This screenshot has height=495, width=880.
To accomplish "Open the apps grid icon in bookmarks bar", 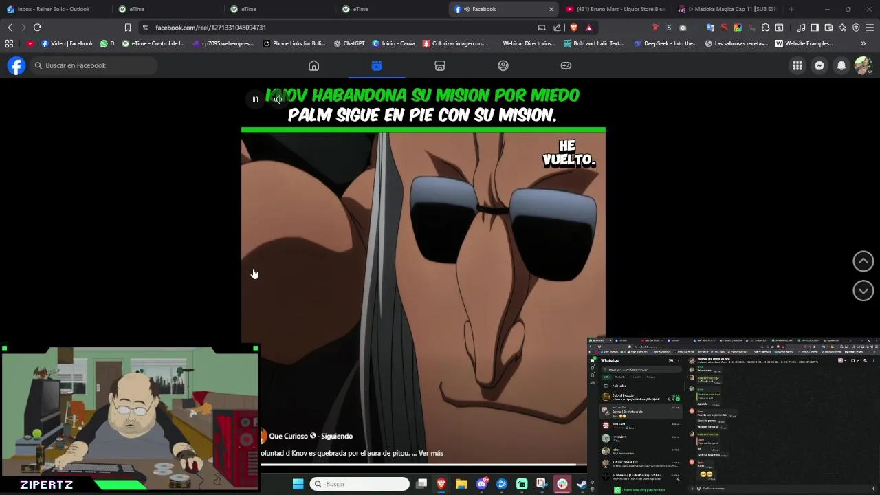I will click(x=9, y=43).
